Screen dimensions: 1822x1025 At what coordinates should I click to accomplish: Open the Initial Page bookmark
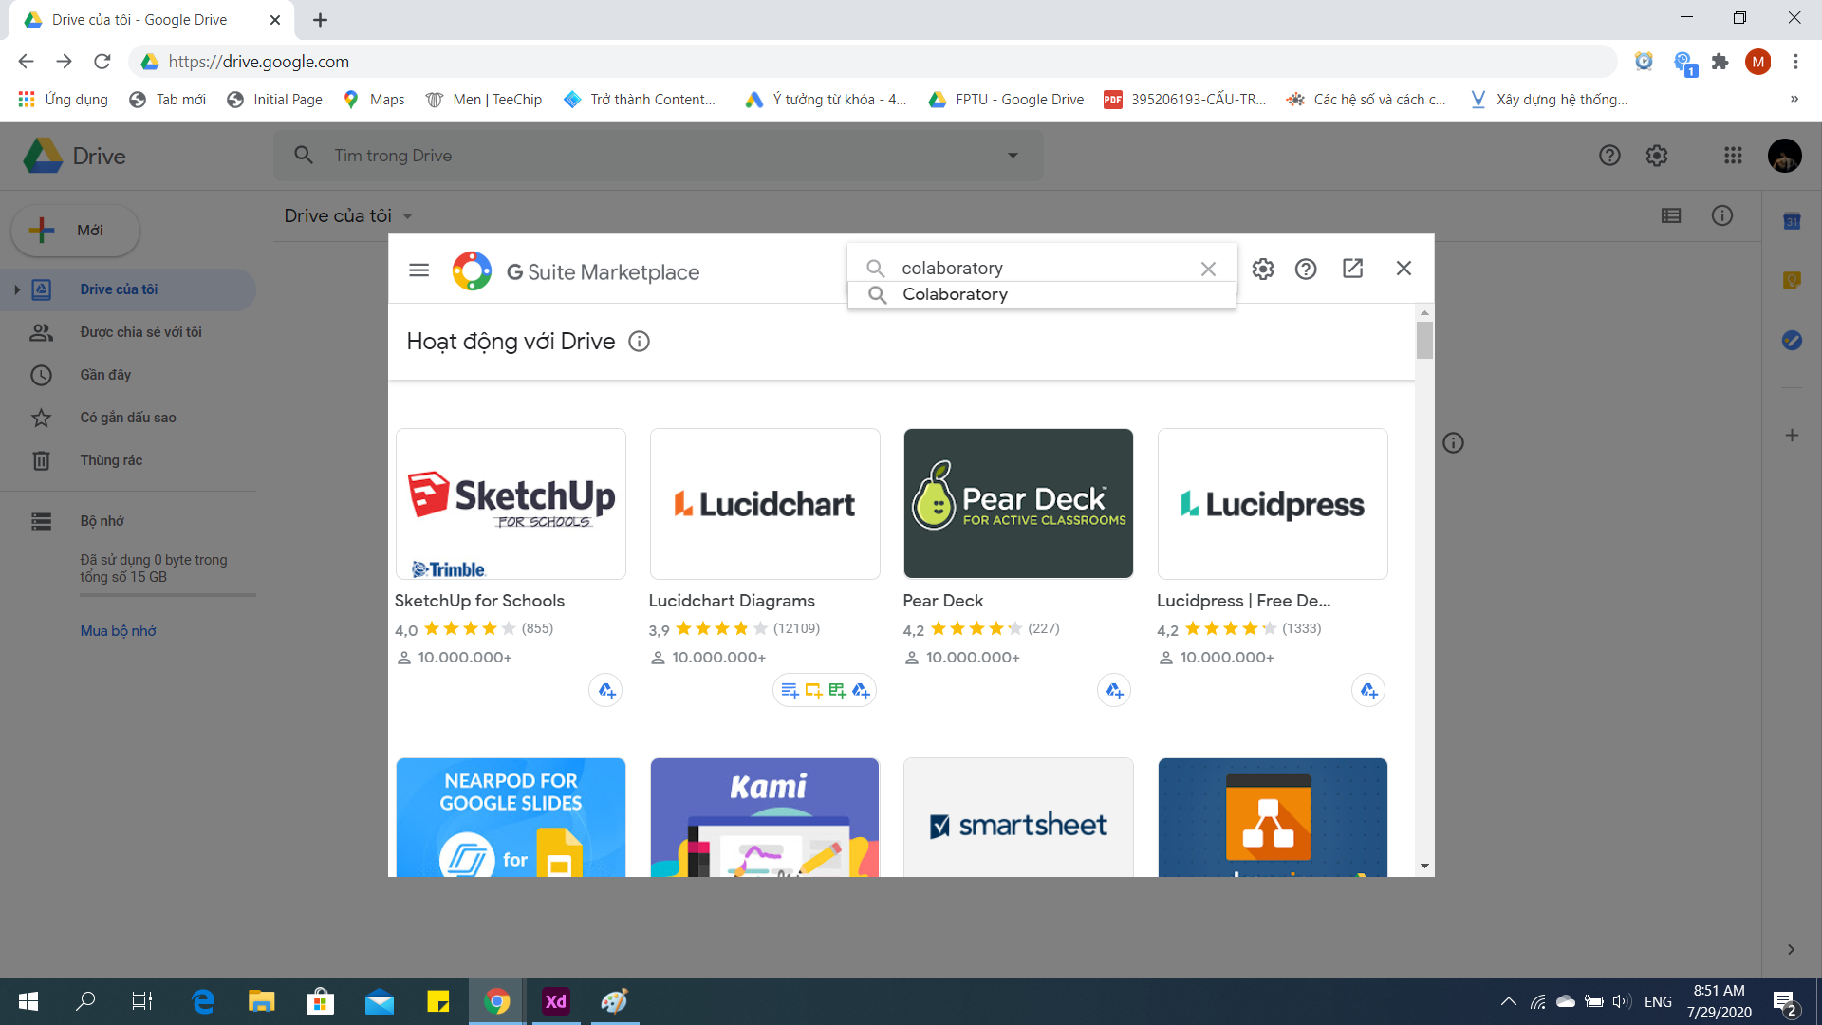click(275, 100)
